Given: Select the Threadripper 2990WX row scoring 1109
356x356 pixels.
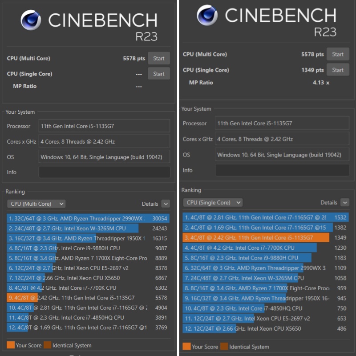Looking at the screenshot, I should click(266, 268).
